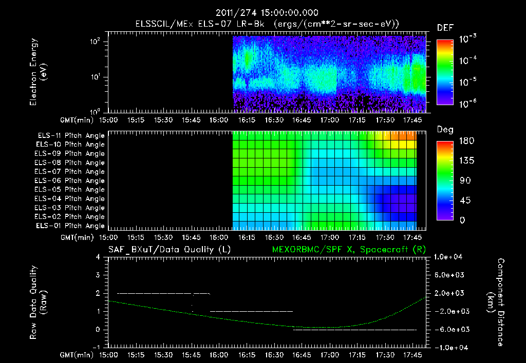Viewport: 526px width, 363px height.
Task: Click 'GMT(min)' label of the bottom panel
Action: (77, 355)
